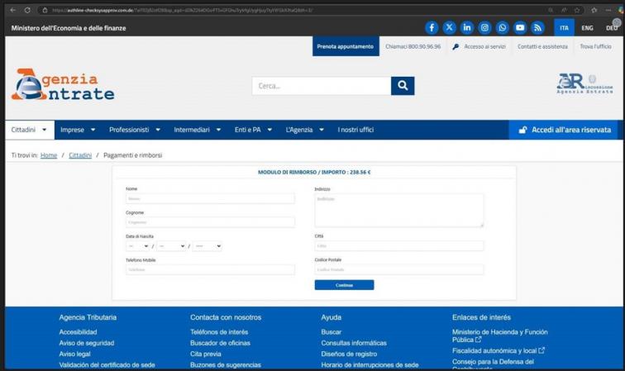Viewport: 625px width, 371px height.
Task: Click Accedi all'area riservata
Action: pos(564,130)
